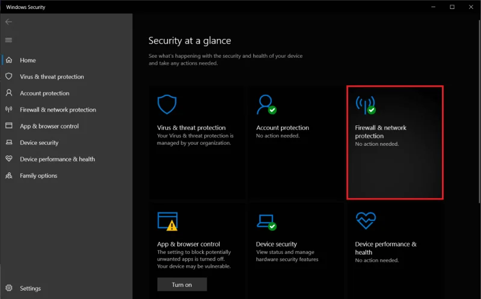The height and width of the screenshot is (299, 481).
Task: Open App & browser control tile title
Action: (188, 244)
